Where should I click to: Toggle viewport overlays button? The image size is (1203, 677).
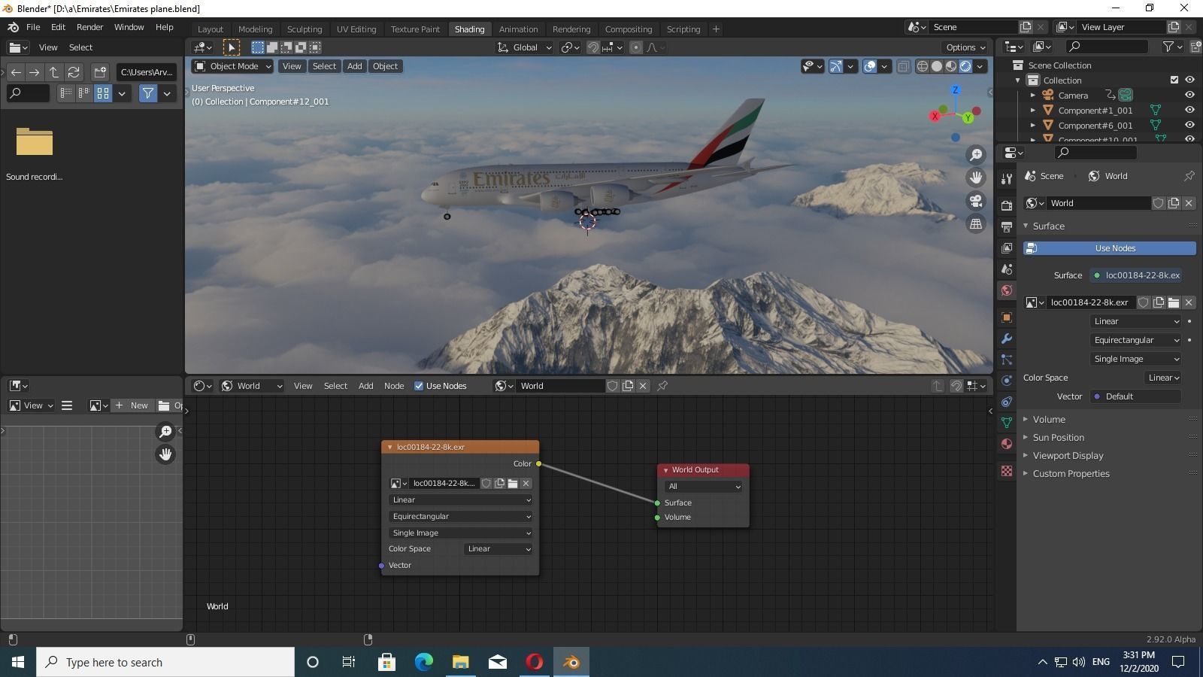tap(870, 66)
